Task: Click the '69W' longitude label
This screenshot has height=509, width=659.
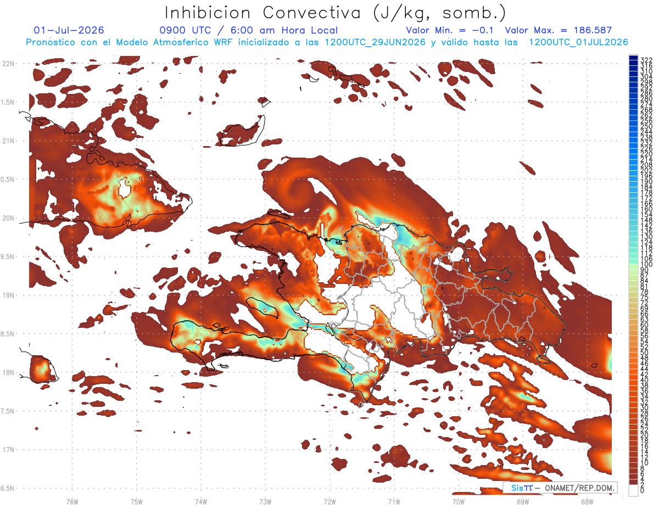Action: [x=523, y=501]
